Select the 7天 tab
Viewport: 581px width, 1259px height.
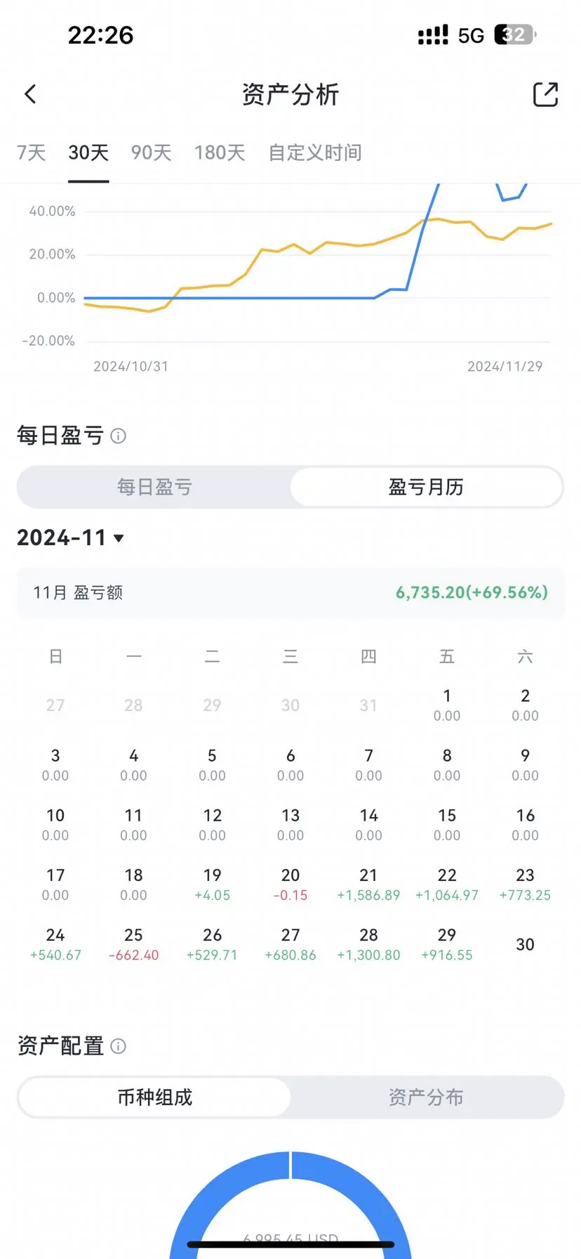coord(31,152)
